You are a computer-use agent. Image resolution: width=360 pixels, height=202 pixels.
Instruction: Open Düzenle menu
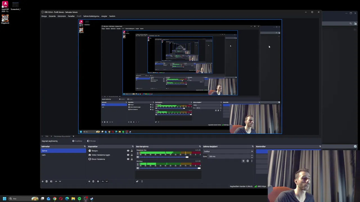(x=52, y=16)
